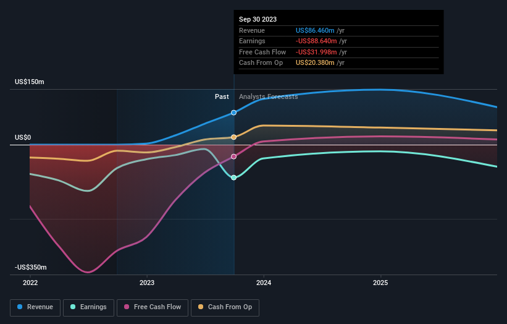Click the Earnings row label in tooltip
Viewport: 507px width, 324px height.
(252, 41)
